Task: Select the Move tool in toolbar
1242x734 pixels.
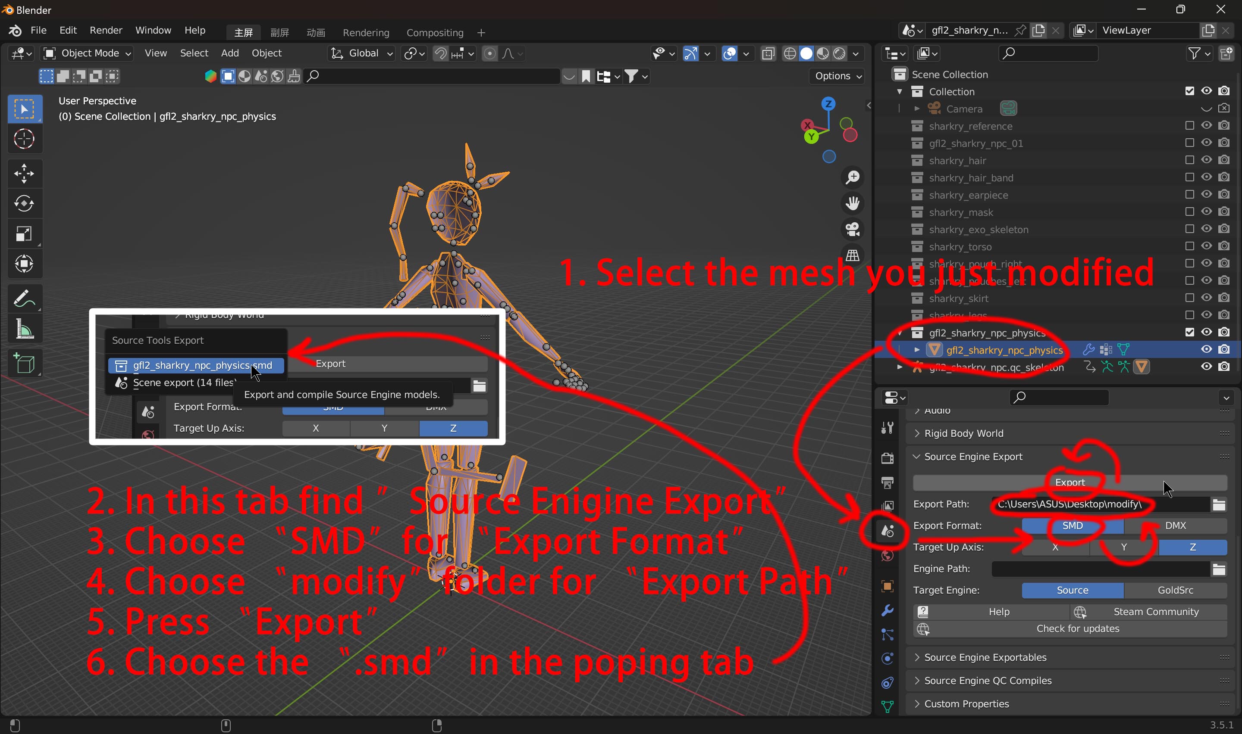Action: tap(24, 174)
